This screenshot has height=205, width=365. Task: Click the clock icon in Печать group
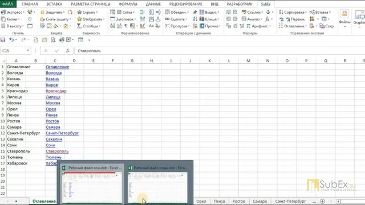pos(30,19)
